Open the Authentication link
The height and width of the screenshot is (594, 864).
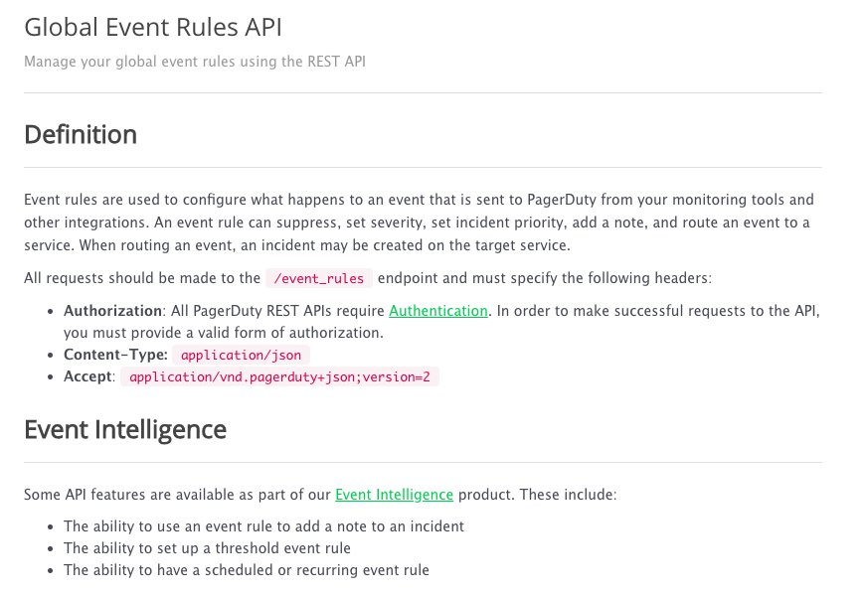tap(437, 311)
